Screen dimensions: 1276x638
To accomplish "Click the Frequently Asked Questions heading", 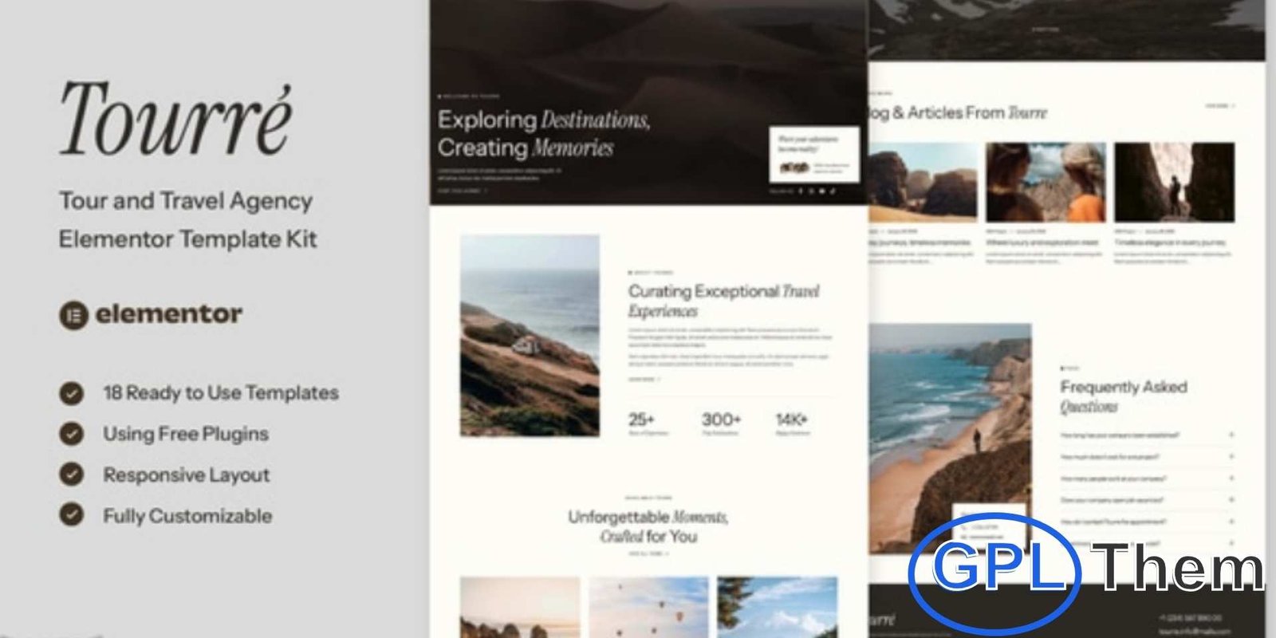I will [x=1124, y=396].
